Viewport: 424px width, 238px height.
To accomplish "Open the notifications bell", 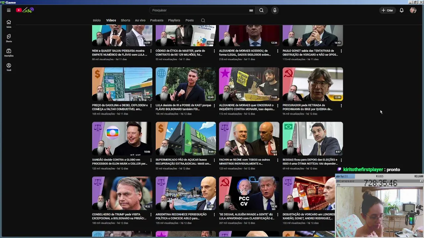I will click(x=401, y=10).
